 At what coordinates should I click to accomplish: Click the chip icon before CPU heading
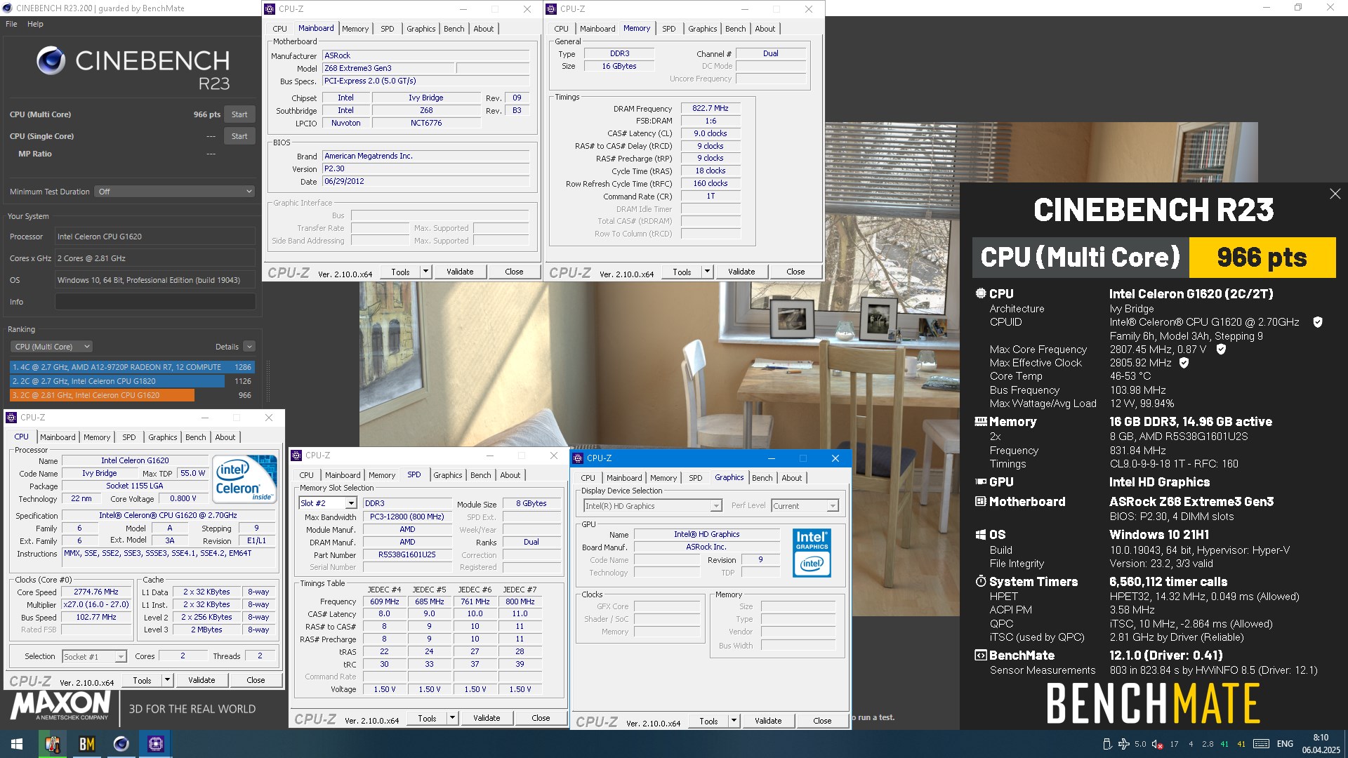tap(981, 293)
